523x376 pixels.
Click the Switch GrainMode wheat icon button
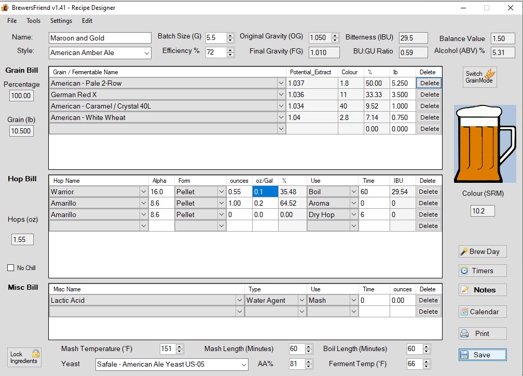click(x=480, y=77)
